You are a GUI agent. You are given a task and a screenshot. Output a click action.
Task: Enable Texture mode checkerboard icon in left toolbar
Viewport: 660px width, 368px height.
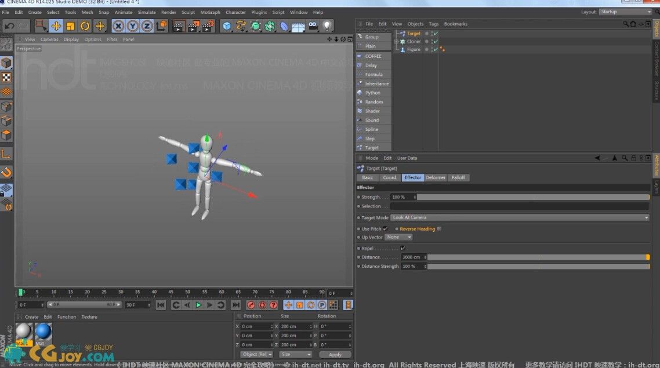pos(6,78)
